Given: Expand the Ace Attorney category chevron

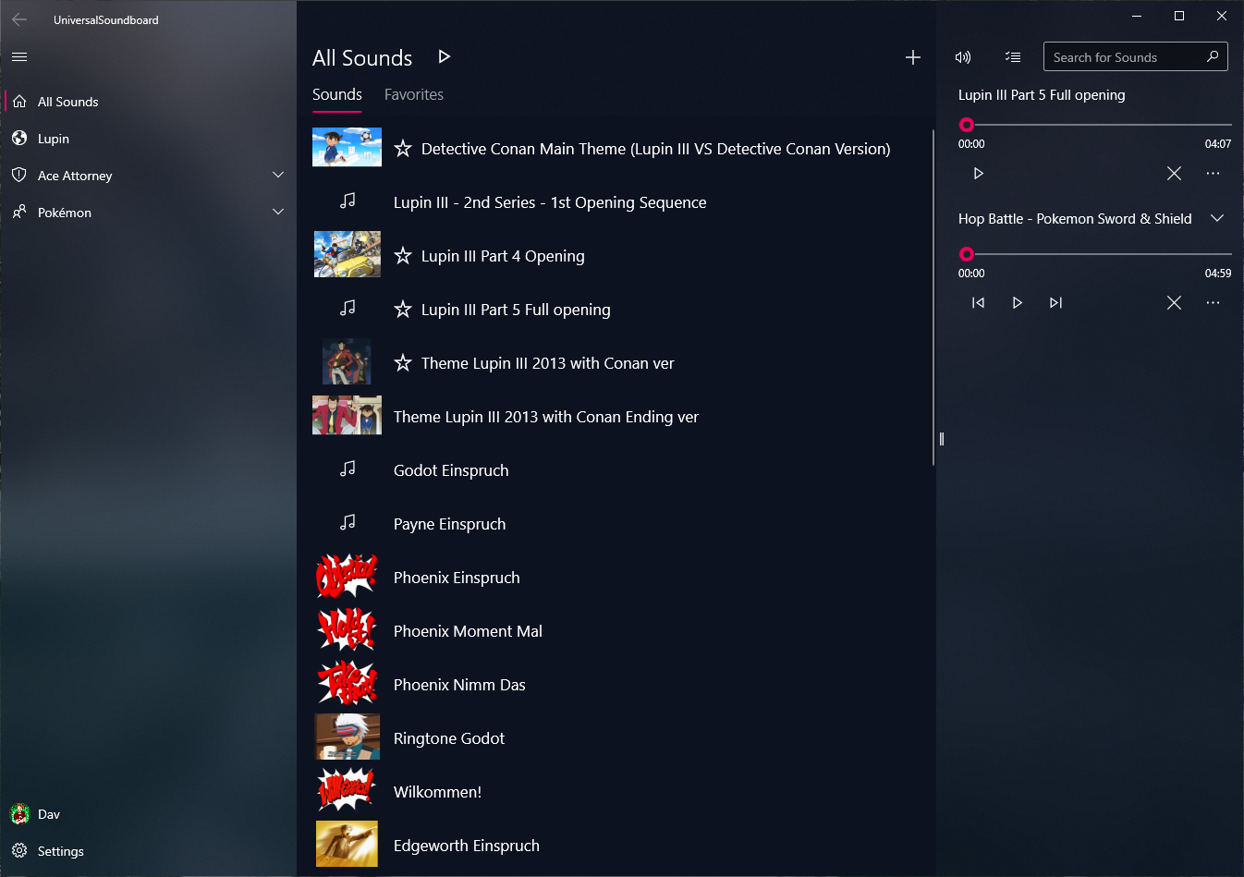Looking at the screenshot, I should (x=278, y=175).
